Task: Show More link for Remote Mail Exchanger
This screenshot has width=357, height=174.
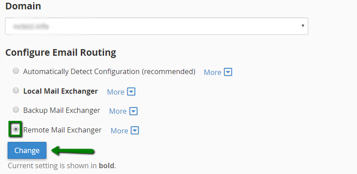Action: pyautogui.click(x=119, y=131)
